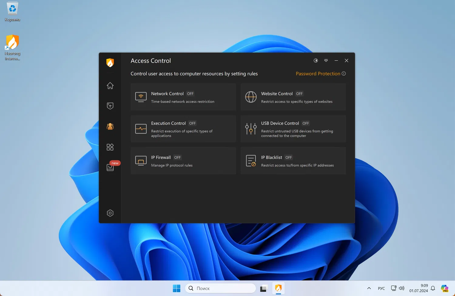The width and height of the screenshot is (455, 296).
Task: Switch theme with the contrast icon
Action: [x=316, y=61]
